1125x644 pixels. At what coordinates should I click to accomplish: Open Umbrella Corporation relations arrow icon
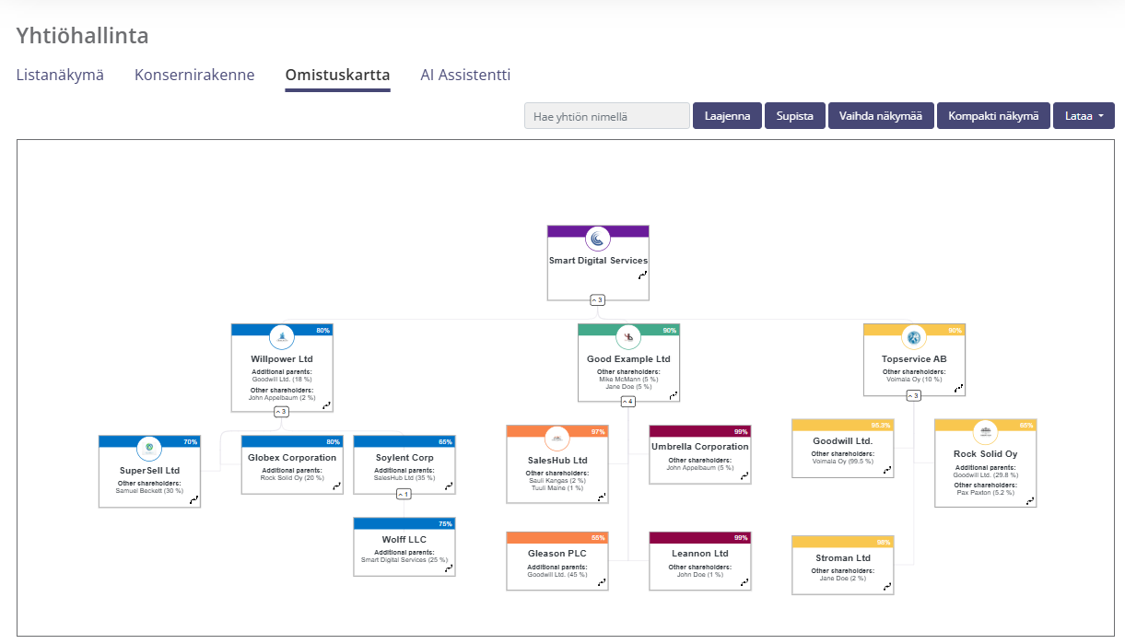744,476
